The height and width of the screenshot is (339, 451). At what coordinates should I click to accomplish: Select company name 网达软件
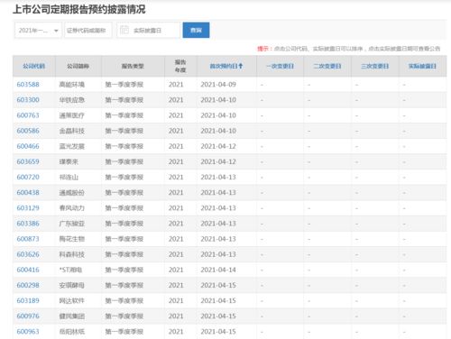[x=71, y=301]
